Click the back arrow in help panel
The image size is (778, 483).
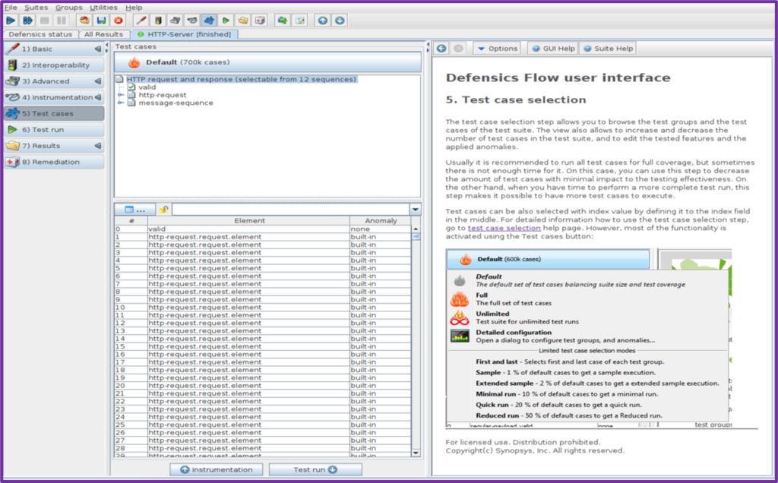click(x=441, y=49)
